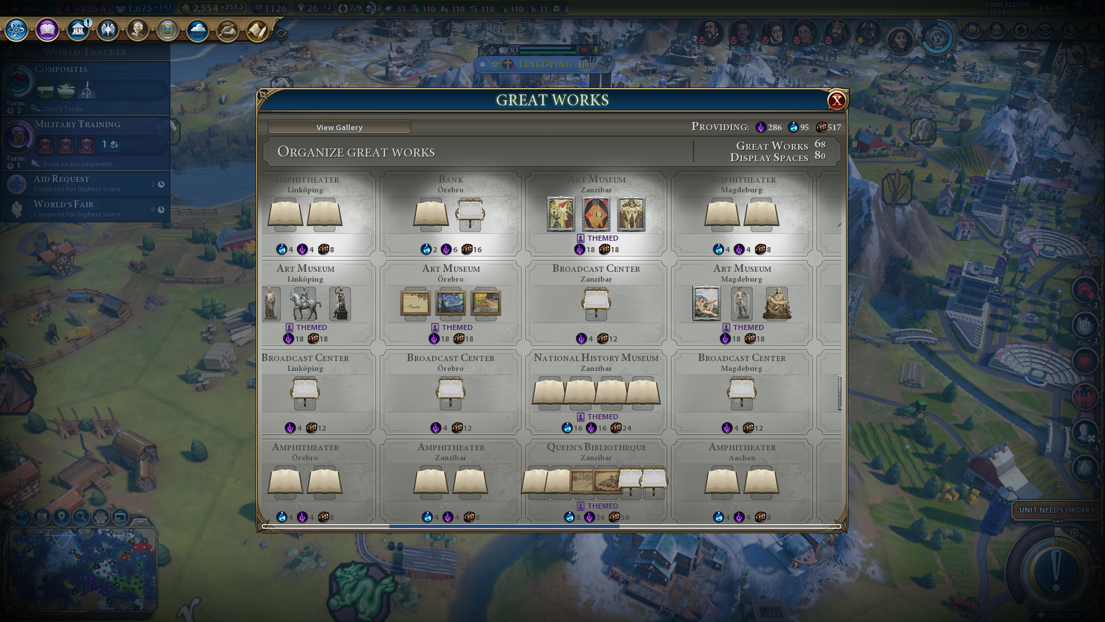Click the View Gallery button
This screenshot has width=1105, height=622.
[x=340, y=127]
